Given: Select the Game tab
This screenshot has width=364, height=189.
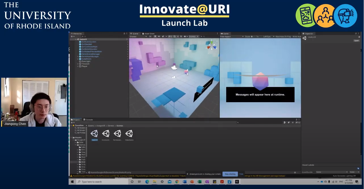Looking at the screenshot, I should tap(225, 34).
